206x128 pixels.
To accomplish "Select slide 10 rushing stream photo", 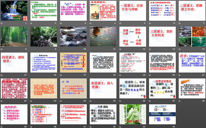I will pos(73,37).
